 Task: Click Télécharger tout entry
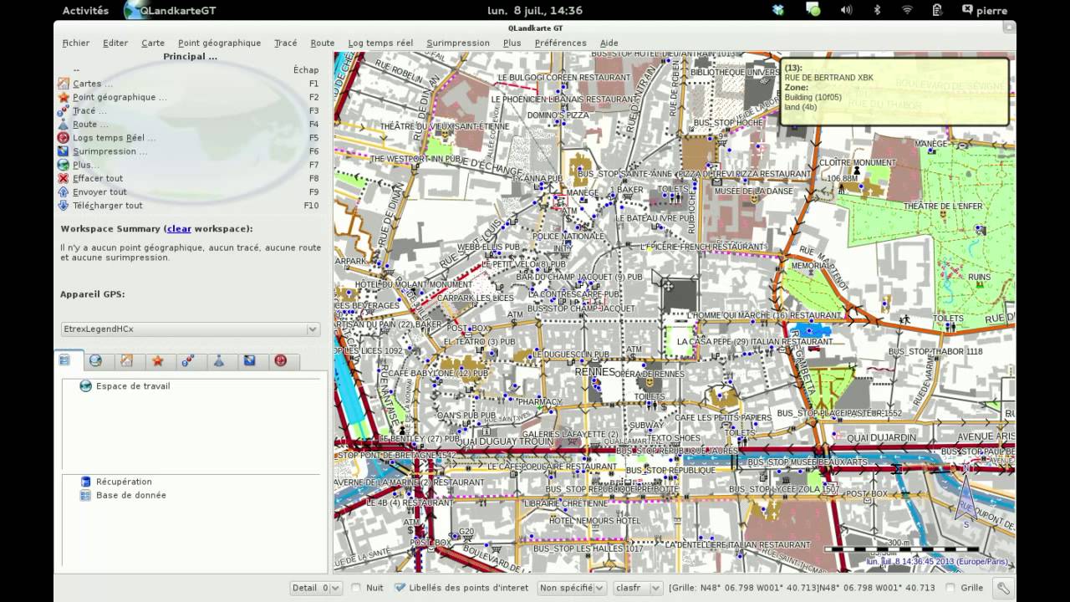[108, 205]
